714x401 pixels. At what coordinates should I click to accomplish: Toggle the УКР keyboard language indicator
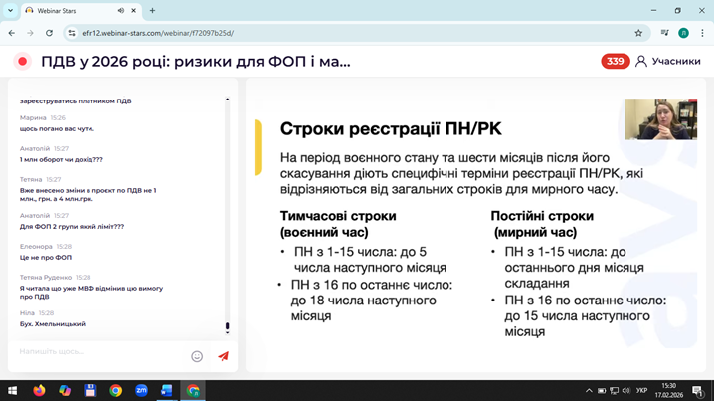click(641, 390)
